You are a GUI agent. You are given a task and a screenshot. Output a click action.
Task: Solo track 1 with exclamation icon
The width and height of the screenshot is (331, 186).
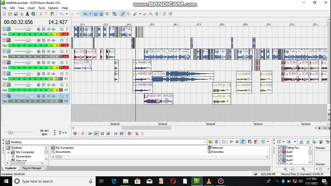pos(67,29)
